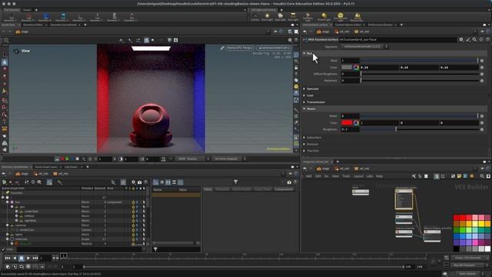The image size is (492, 277).
Task: Select the Point Light shelf tool
Action: click(x=267, y=17)
